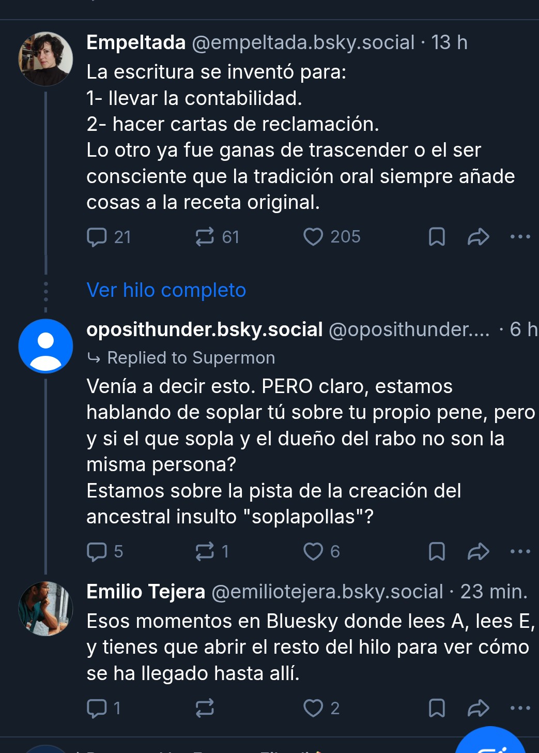Open more options on oposithunder's post
Image resolution: width=539 pixels, height=753 pixels.
coord(520,551)
